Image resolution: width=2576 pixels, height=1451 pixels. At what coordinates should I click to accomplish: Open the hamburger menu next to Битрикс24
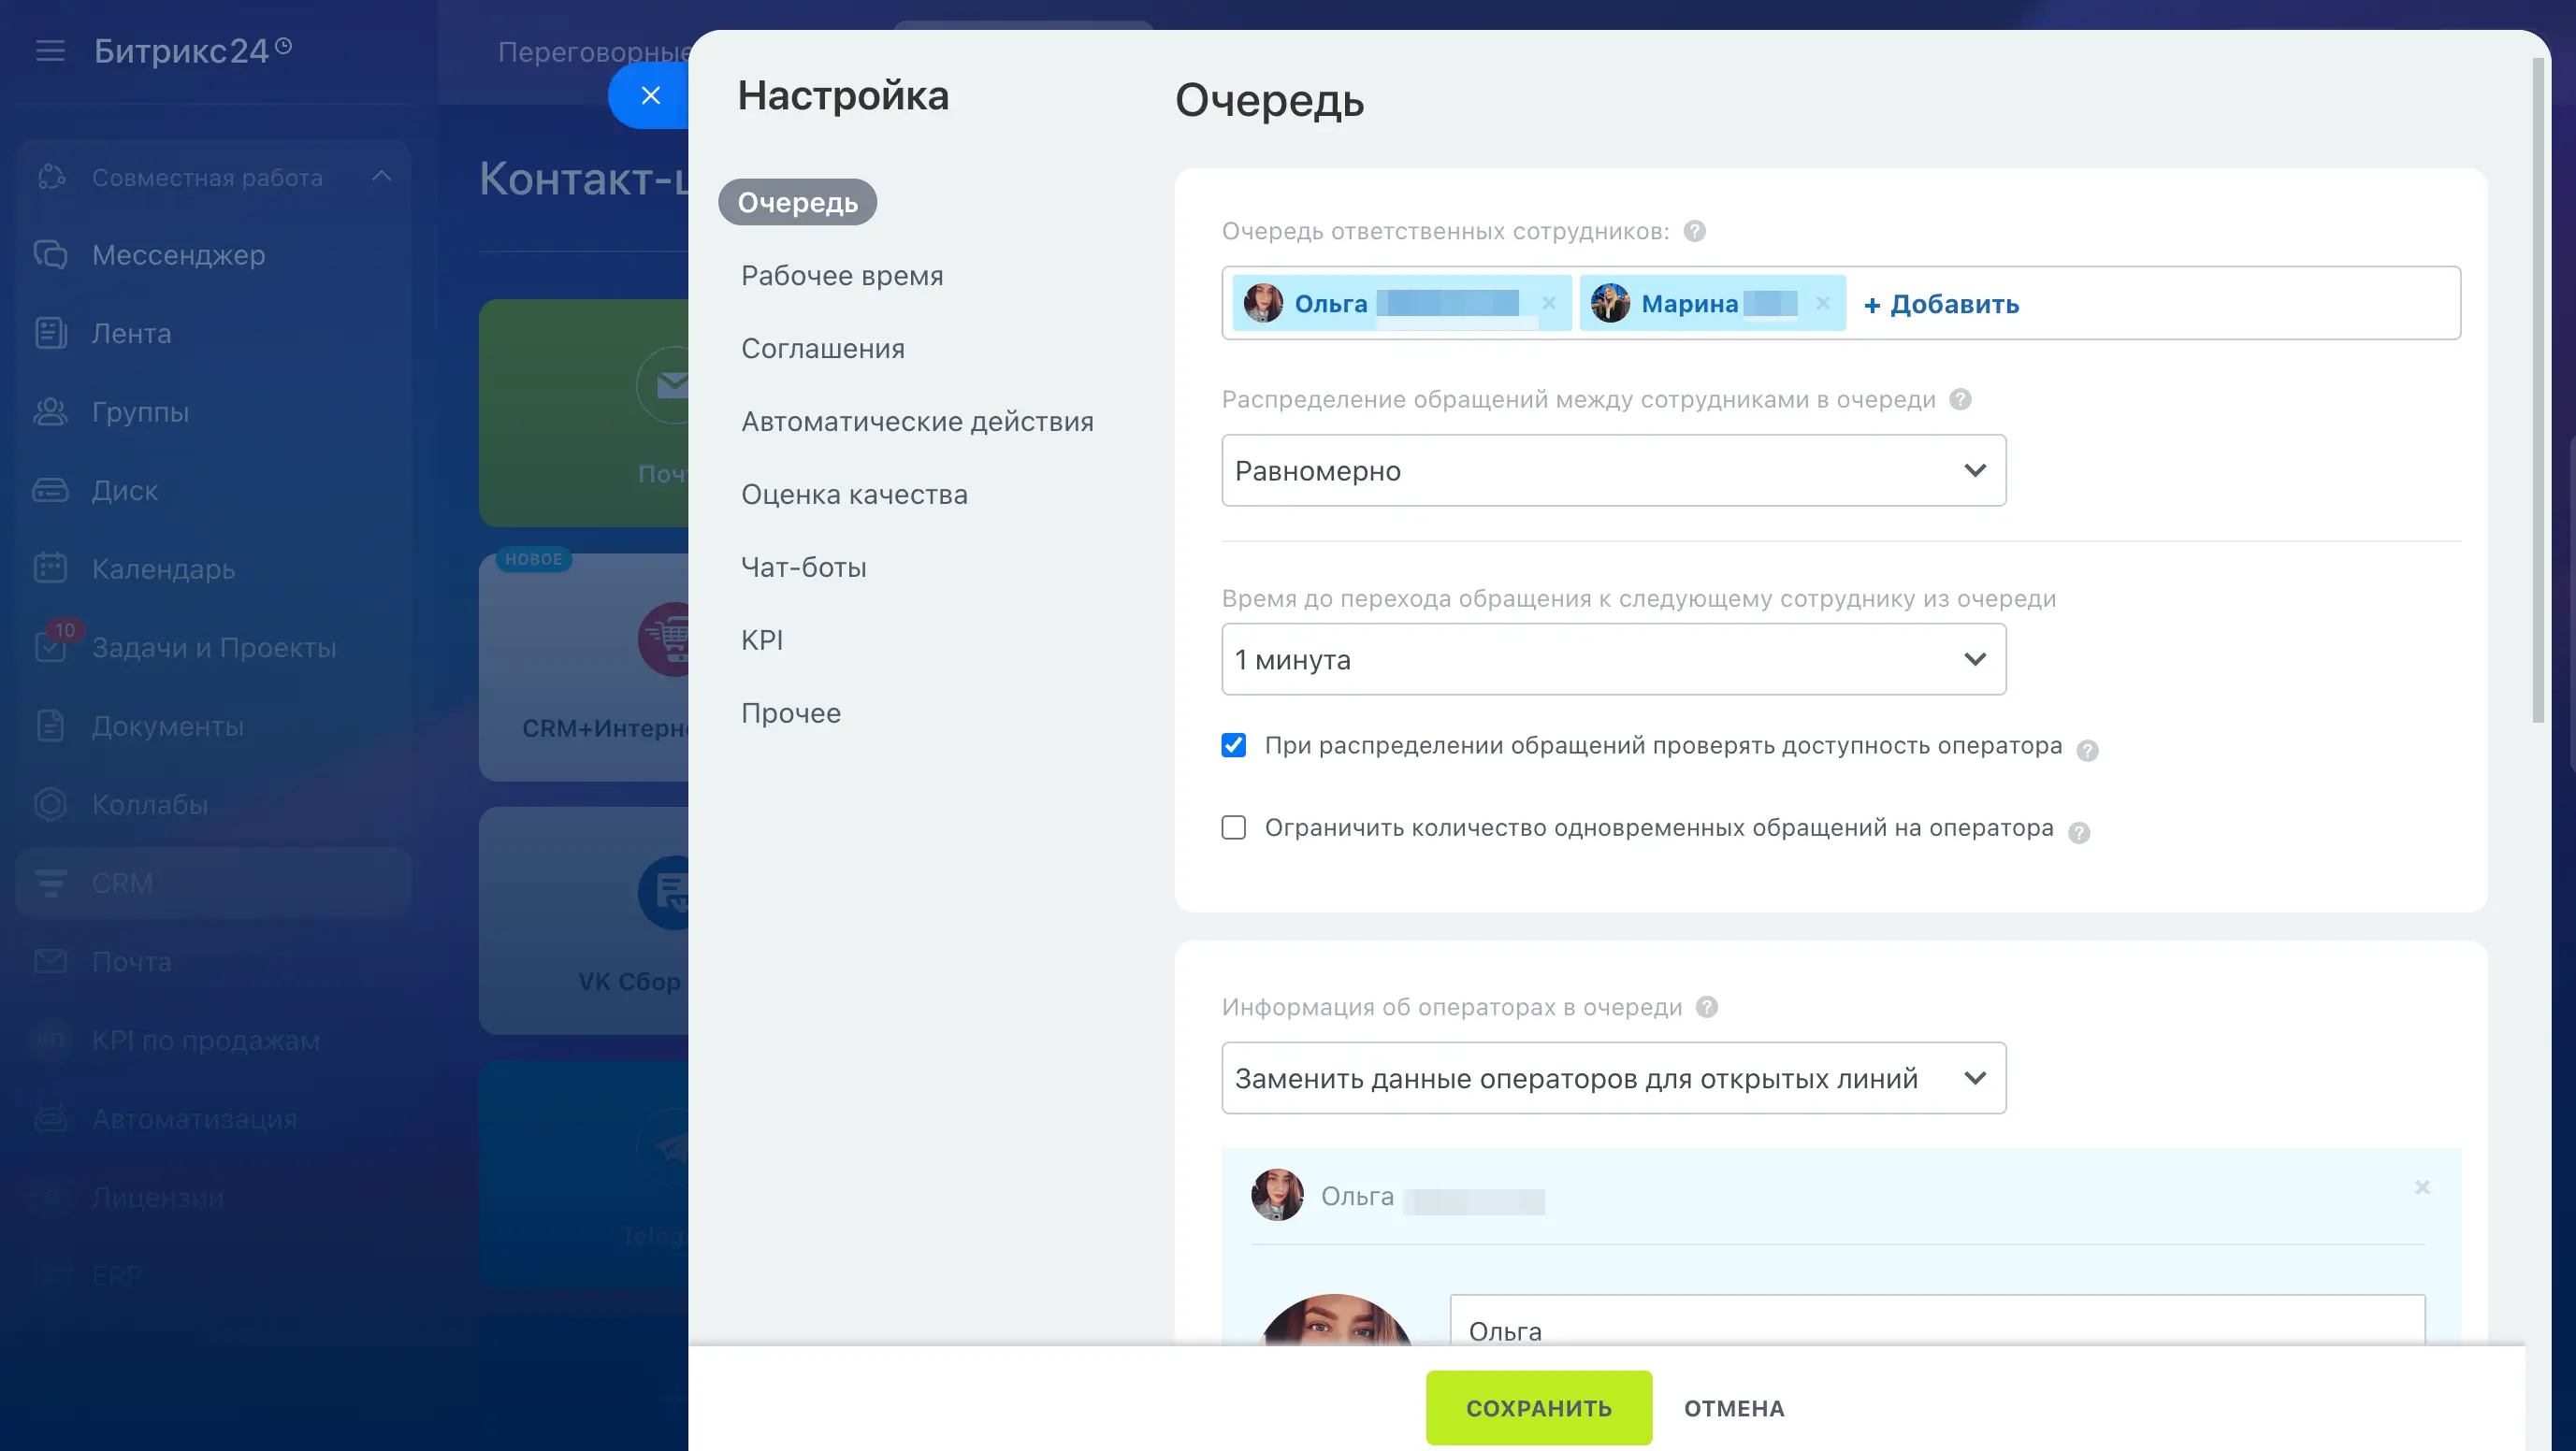(x=50, y=50)
